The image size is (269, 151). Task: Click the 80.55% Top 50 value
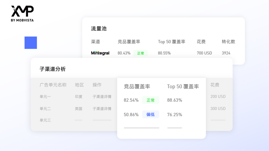pyautogui.click(x=164, y=53)
